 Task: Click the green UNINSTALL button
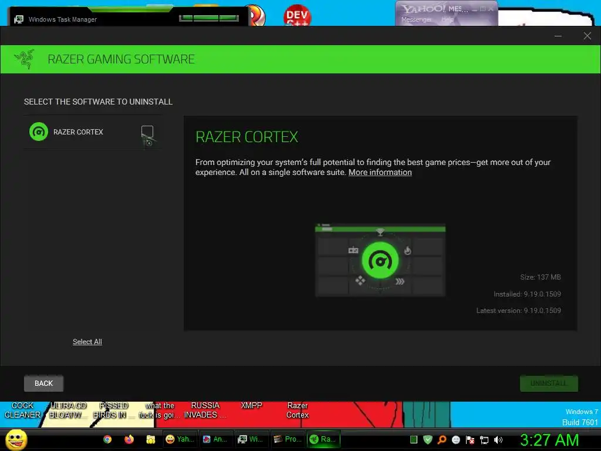(x=549, y=383)
